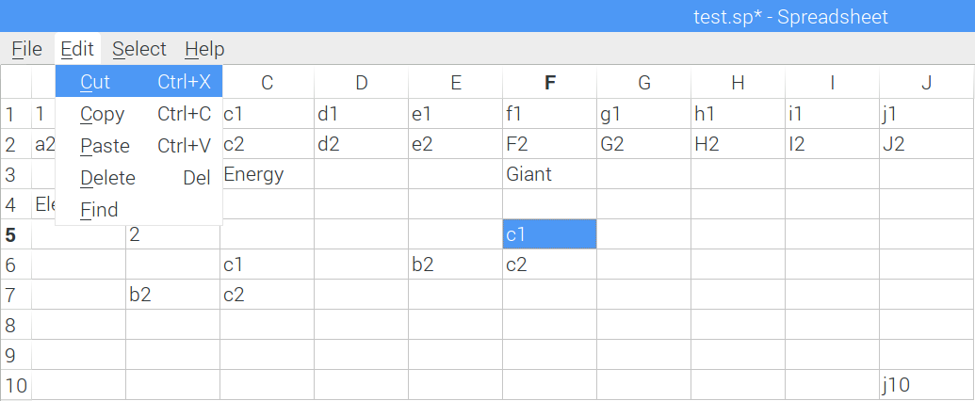The image size is (975, 401).
Task: Select row header 10
Action: pyautogui.click(x=16, y=385)
